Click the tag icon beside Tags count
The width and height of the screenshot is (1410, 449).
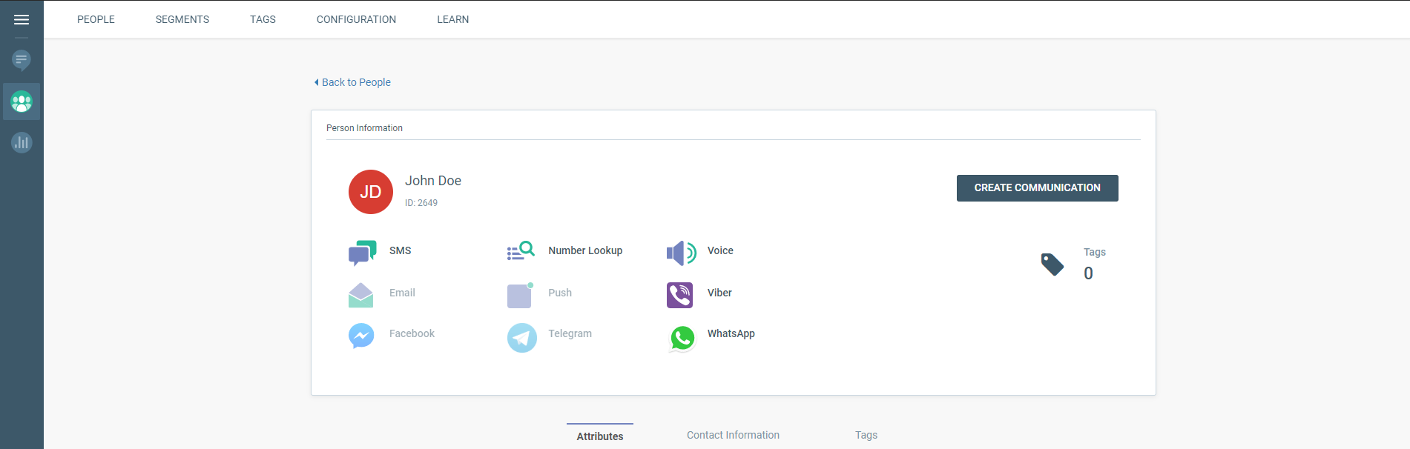pyautogui.click(x=1052, y=265)
